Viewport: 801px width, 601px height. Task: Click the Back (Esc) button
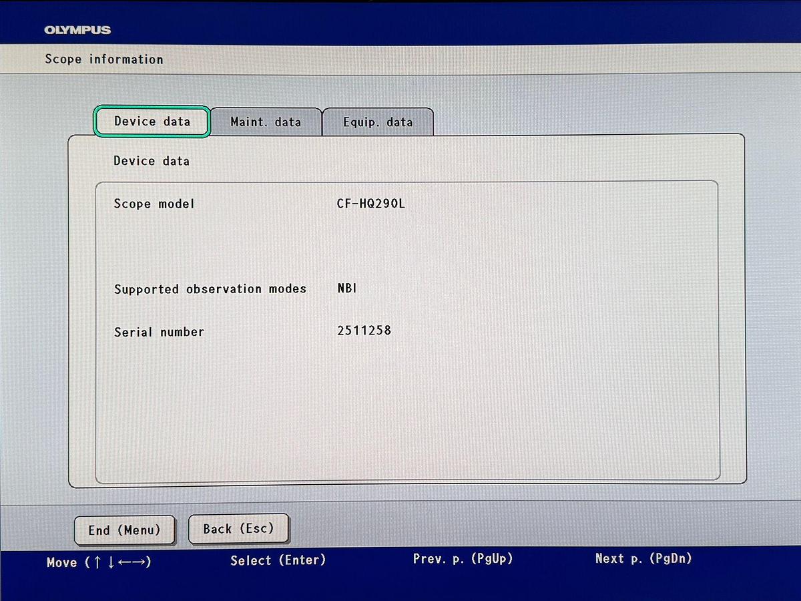pyautogui.click(x=238, y=529)
